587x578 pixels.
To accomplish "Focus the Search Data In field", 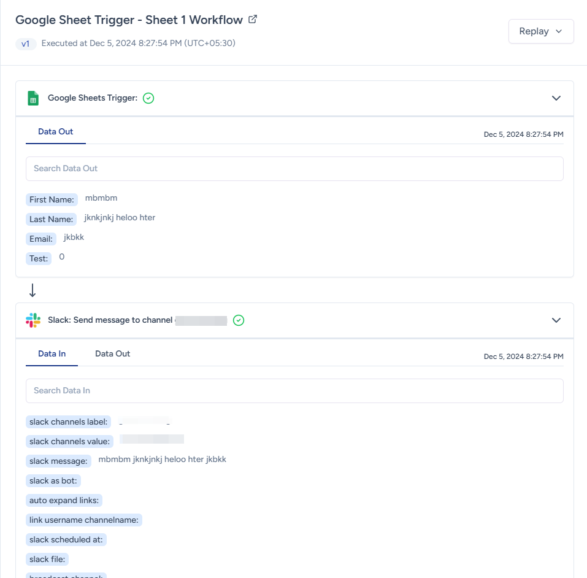I will pos(294,391).
